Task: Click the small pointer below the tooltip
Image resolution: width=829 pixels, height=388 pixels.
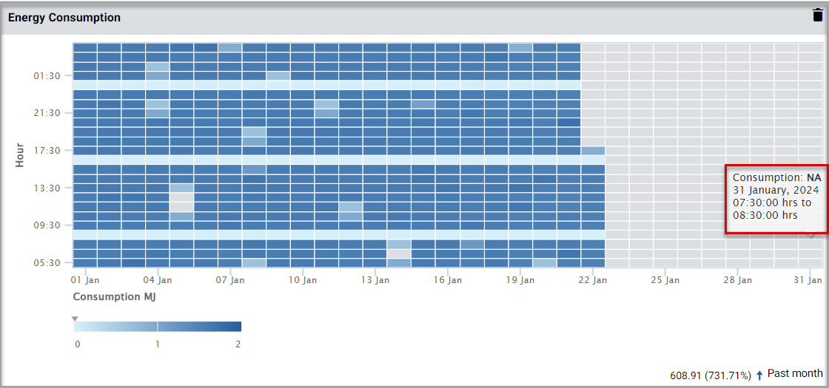Action: pyautogui.click(x=812, y=236)
